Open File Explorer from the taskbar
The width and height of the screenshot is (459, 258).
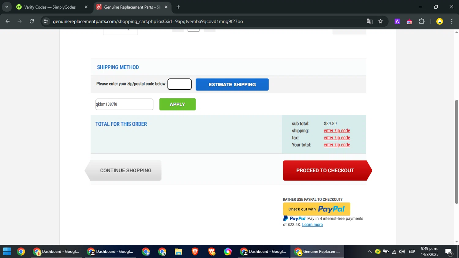click(x=178, y=252)
